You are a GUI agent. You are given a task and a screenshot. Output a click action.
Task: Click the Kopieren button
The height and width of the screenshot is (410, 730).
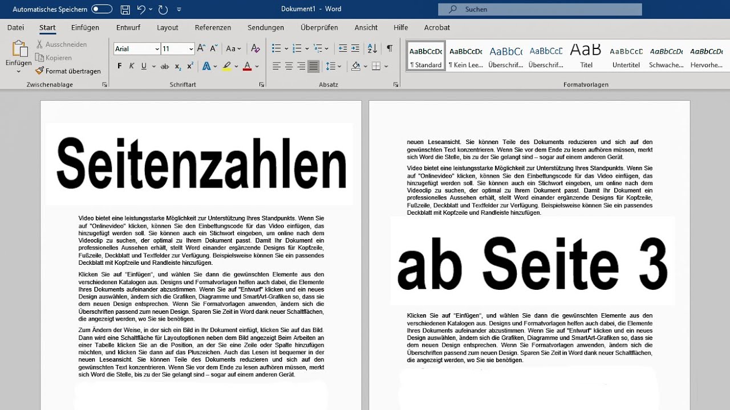54,58
